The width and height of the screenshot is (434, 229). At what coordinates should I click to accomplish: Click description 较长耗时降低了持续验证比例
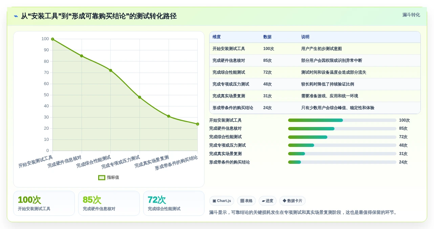coord(328,84)
